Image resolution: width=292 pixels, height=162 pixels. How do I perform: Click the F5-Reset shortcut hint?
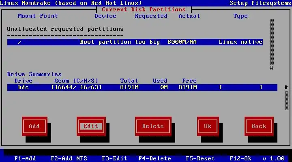200,158
